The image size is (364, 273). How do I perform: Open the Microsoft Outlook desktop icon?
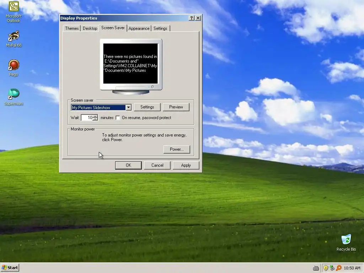tap(14, 12)
